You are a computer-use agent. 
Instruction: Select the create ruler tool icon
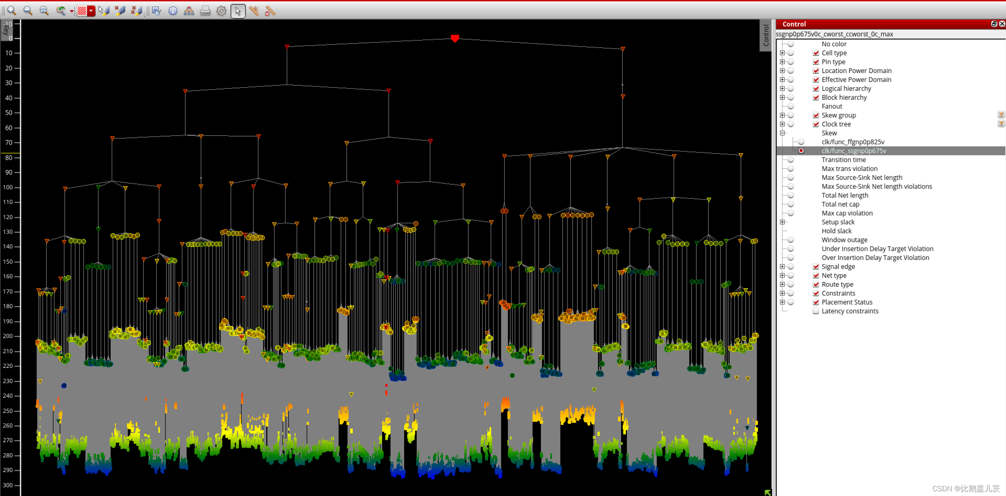pos(254,11)
